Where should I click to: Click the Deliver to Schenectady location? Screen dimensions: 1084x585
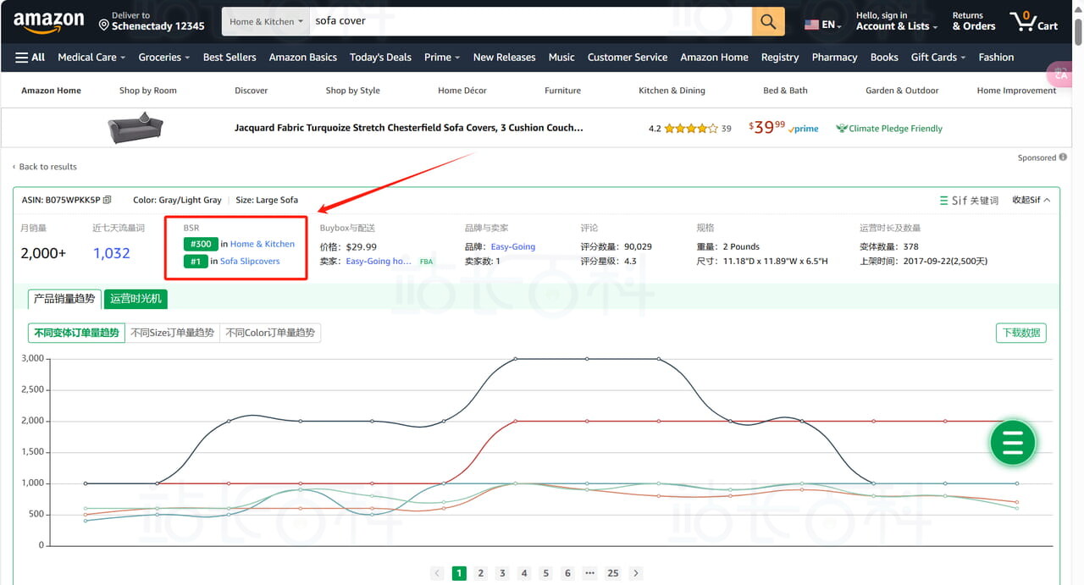click(152, 21)
